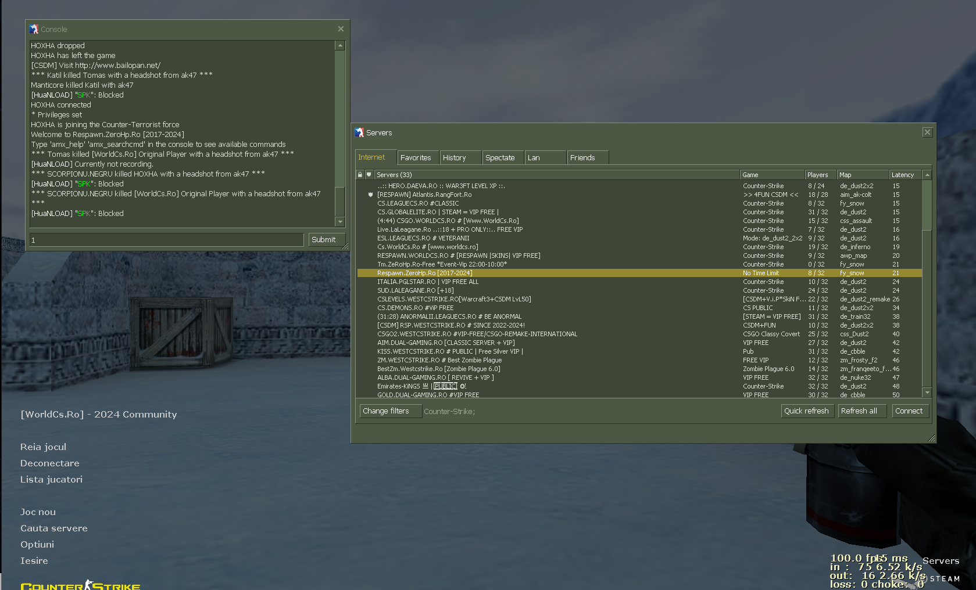Select CS.DEMONS.RO #VIP FREE server
The height and width of the screenshot is (590, 976).
click(x=639, y=308)
